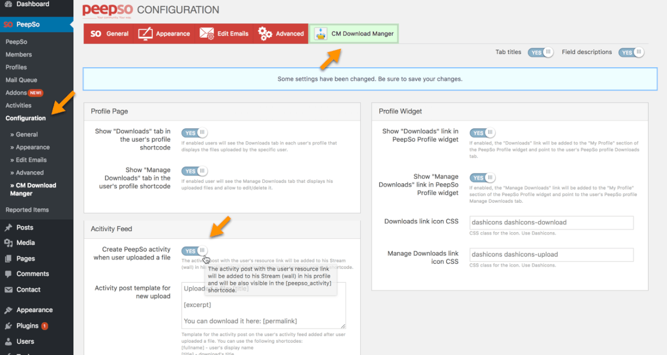Screen dimensions: 667x355
Task: Click the Pages icon in sidebar
Action: [x=8, y=258]
